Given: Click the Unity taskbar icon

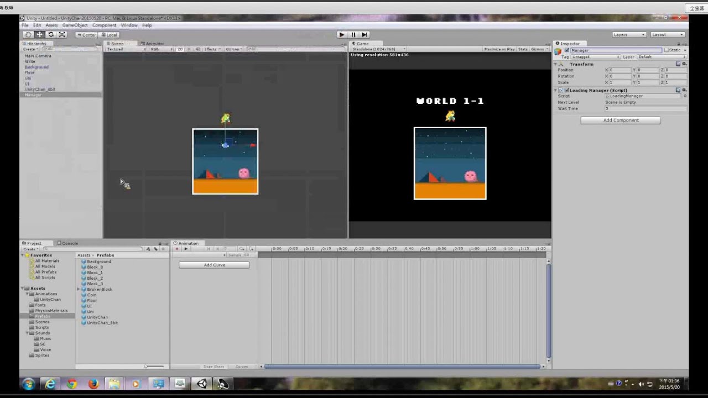Looking at the screenshot, I should 201,384.
